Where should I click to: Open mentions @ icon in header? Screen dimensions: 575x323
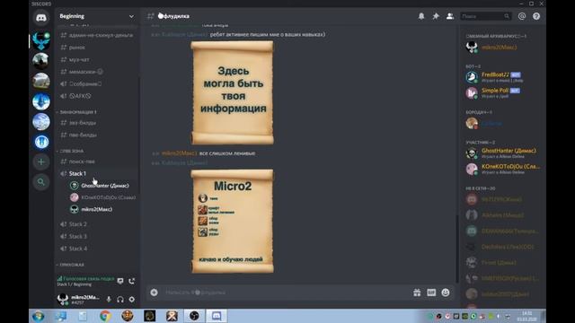pos(522,16)
